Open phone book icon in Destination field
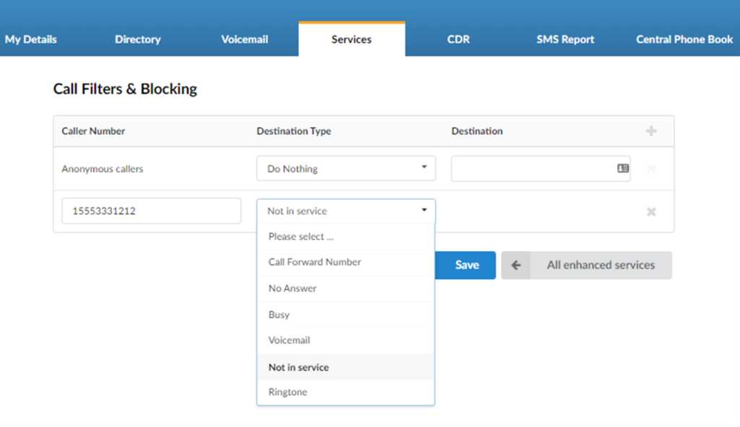 [622, 168]
